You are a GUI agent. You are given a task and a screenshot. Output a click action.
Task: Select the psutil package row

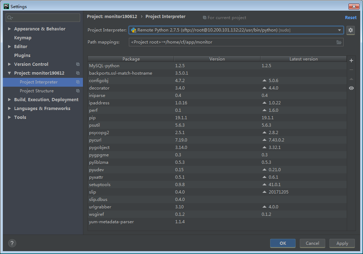click(217, 125)
